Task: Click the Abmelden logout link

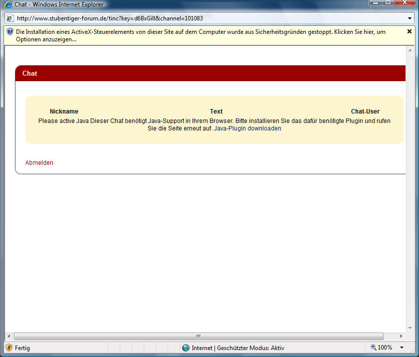Action: coord(39,163)
